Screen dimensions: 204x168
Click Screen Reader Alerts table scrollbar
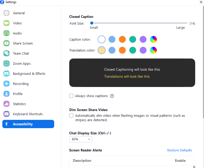[x=194, y=167]
